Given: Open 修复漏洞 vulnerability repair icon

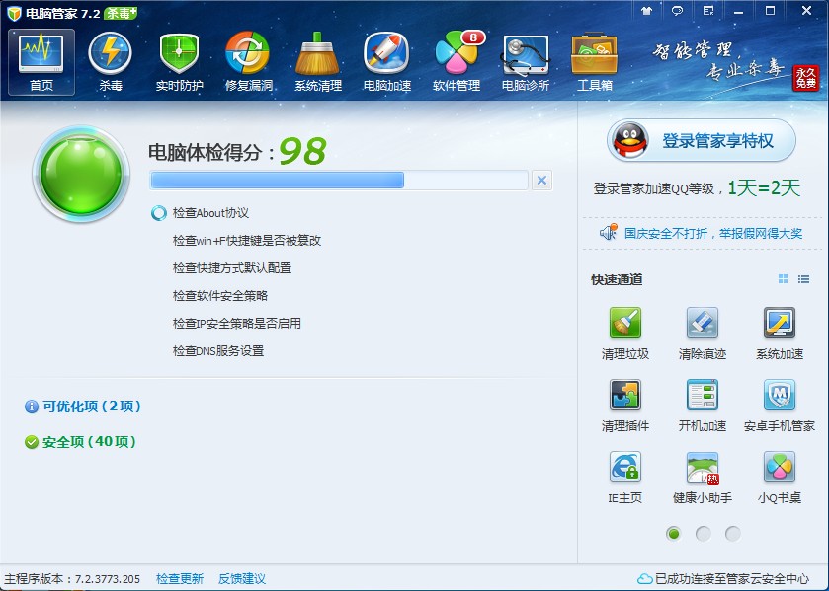Looking at the screenshot, I should pos(248,62).
